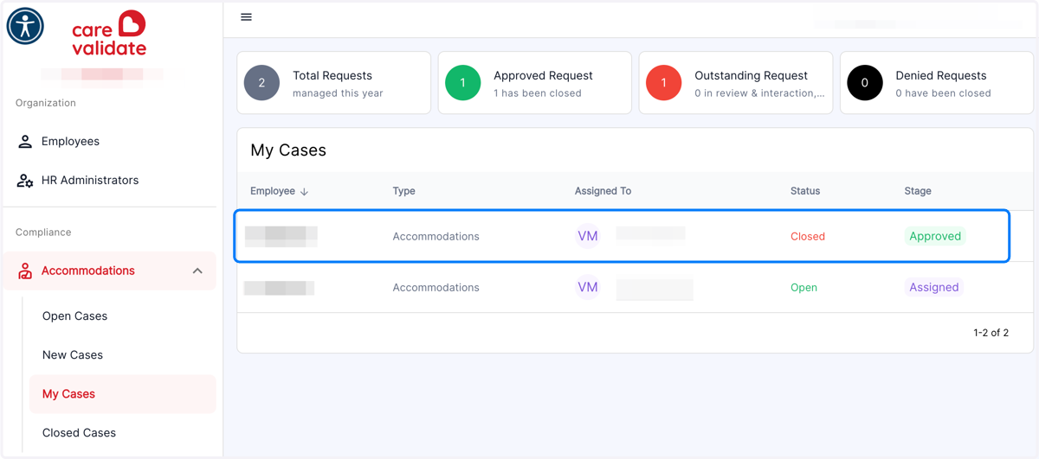Click the Employee column header
The image size is (1039, 459).
pyautogui.click(x=273, y=191)
